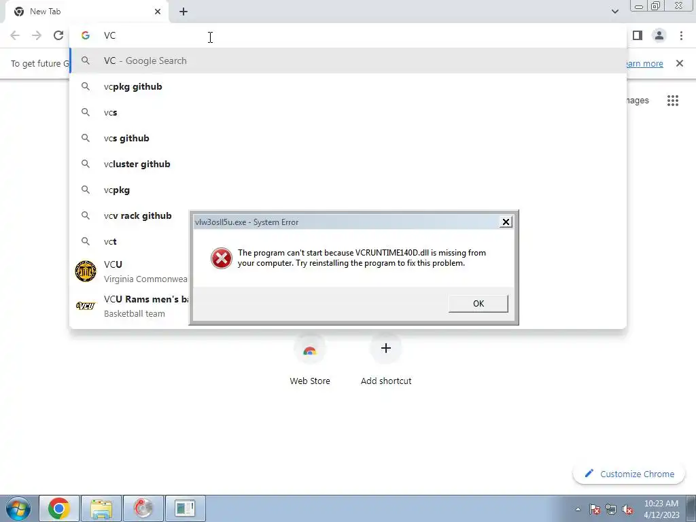Open a new tab with plus button
This screenshot has width=696, height=522.
point(184,12)
